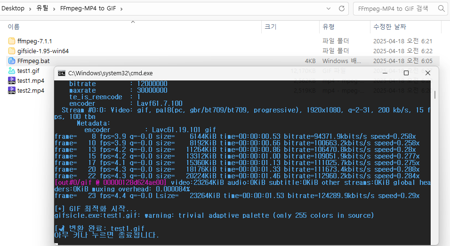The image size is (450, 246).
Task: Select test1.gif name text
Action: tap(28, 71)
